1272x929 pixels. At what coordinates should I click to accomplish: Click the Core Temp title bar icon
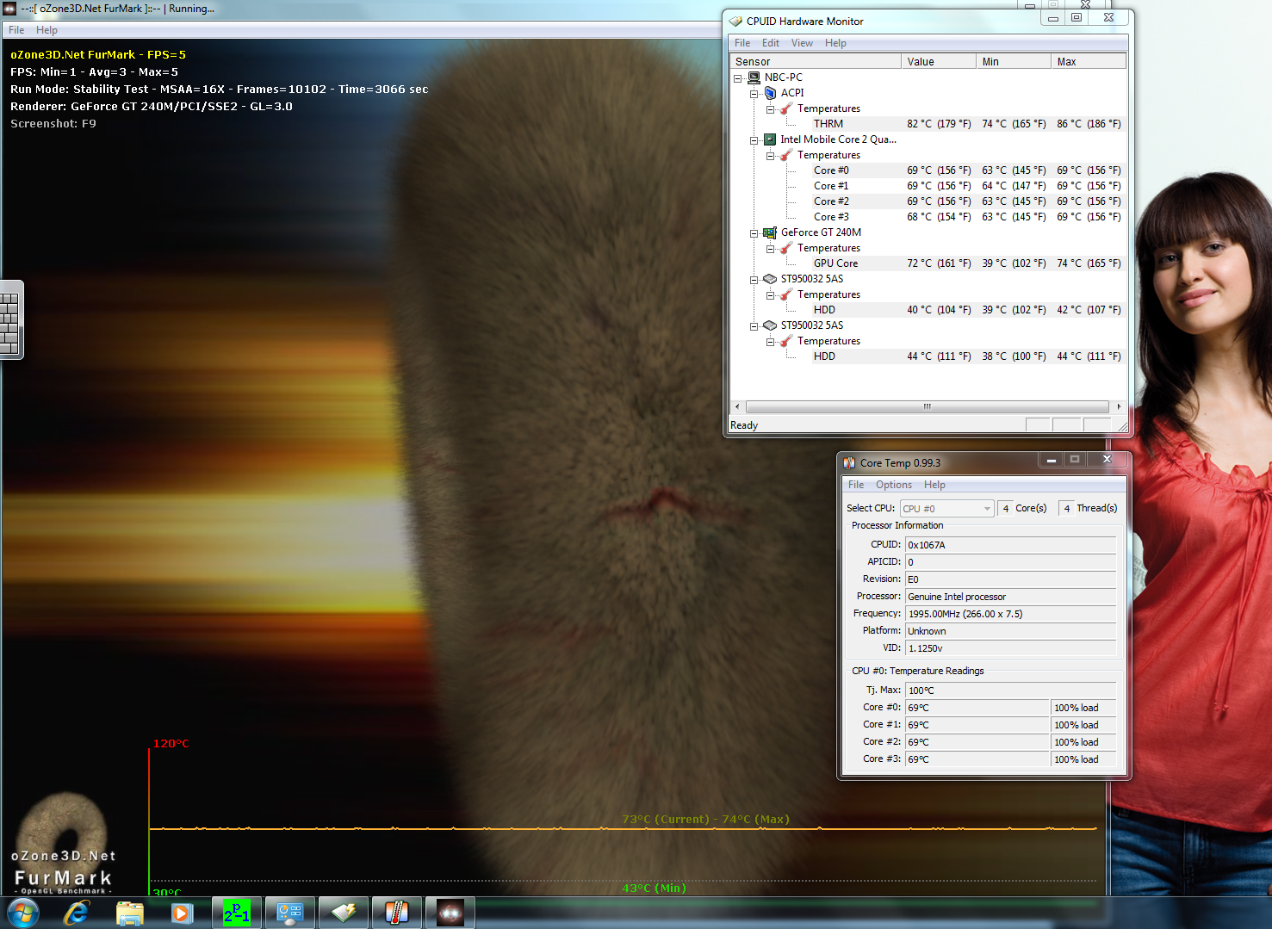click(849, 463)
